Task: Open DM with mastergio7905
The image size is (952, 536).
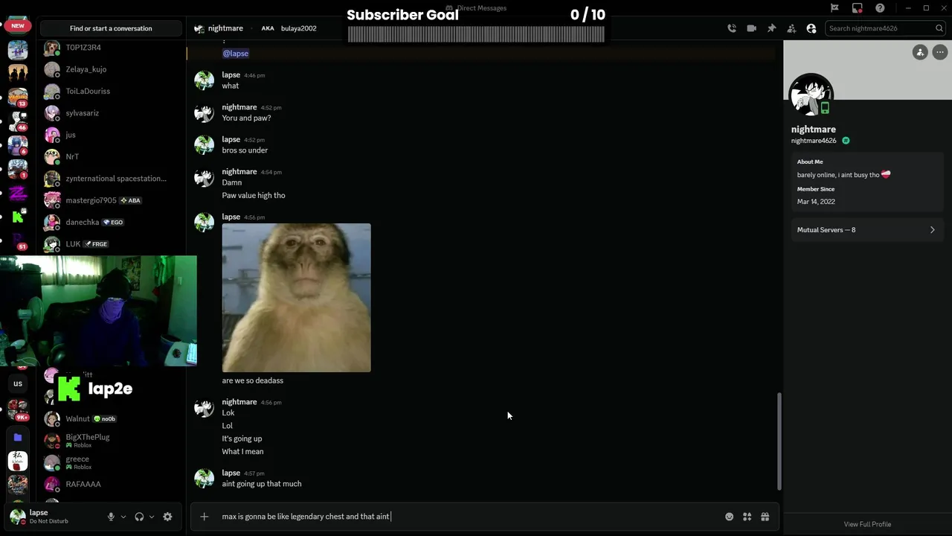Action: tap(111, 200)
